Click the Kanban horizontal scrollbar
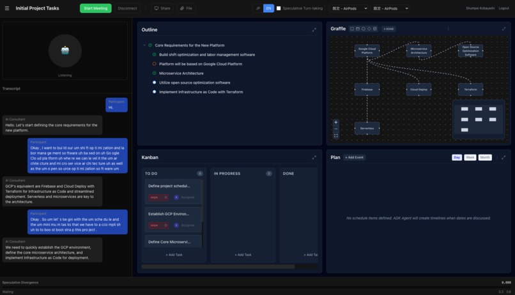The image size is (515, 295). point(218,267)
